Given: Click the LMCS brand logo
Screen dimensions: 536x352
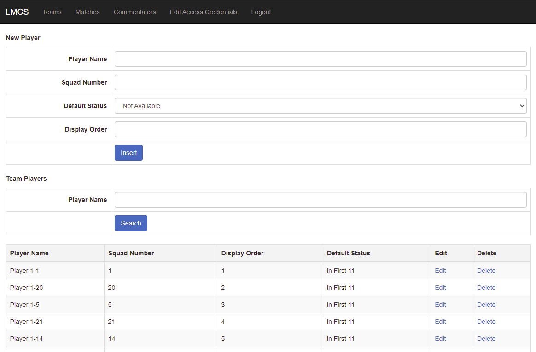Looking at the screenshot, I should [17, 12].
